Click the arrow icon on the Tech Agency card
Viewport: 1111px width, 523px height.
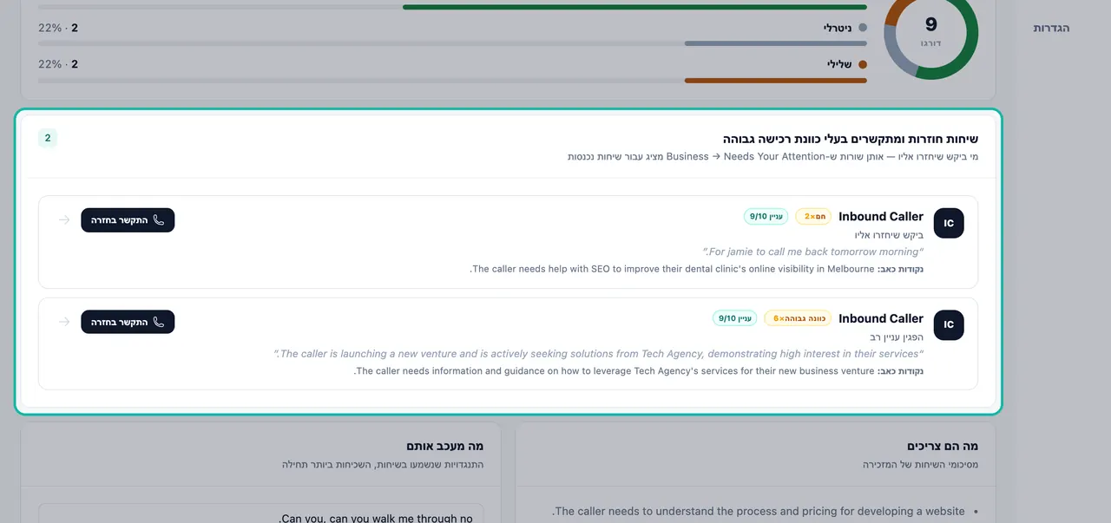pyautogui.click(x=63, y=322)
